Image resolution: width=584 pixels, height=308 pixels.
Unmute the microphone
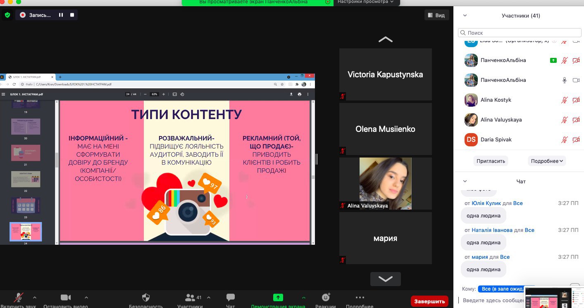coord(19,298)
